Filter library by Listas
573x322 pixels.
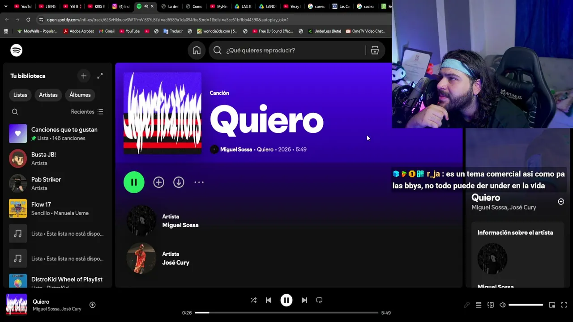coord(20,95)
